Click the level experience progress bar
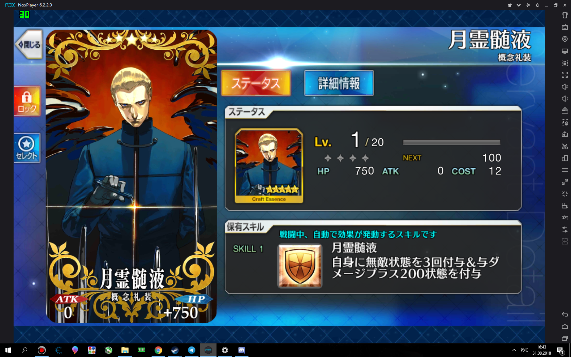Screen dimensions: 571x357 pos(451,142)
